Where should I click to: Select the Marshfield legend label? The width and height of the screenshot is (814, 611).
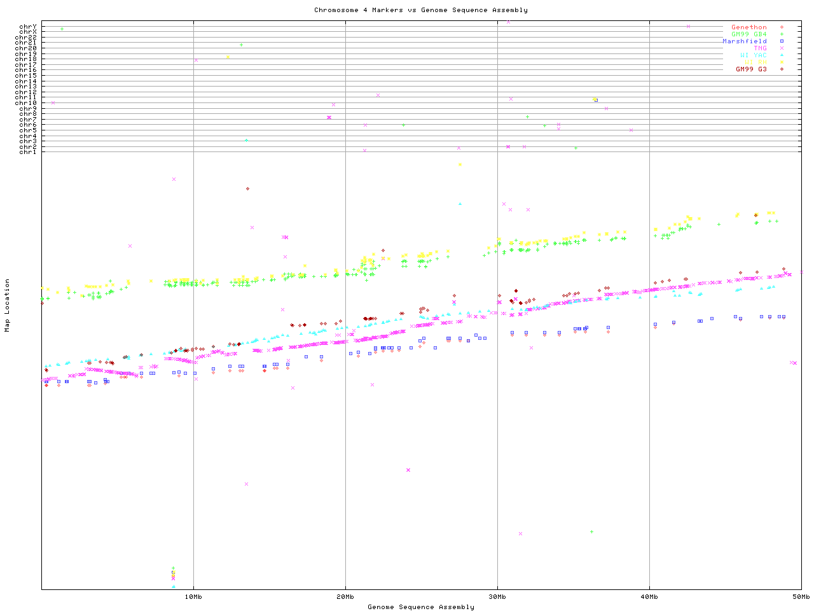[744, 41]
